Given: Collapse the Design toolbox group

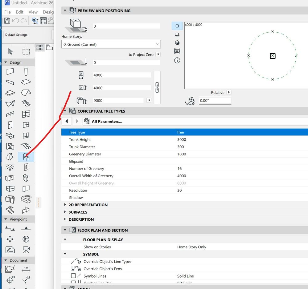Looking at the screenshot, I should click(6, 62).
